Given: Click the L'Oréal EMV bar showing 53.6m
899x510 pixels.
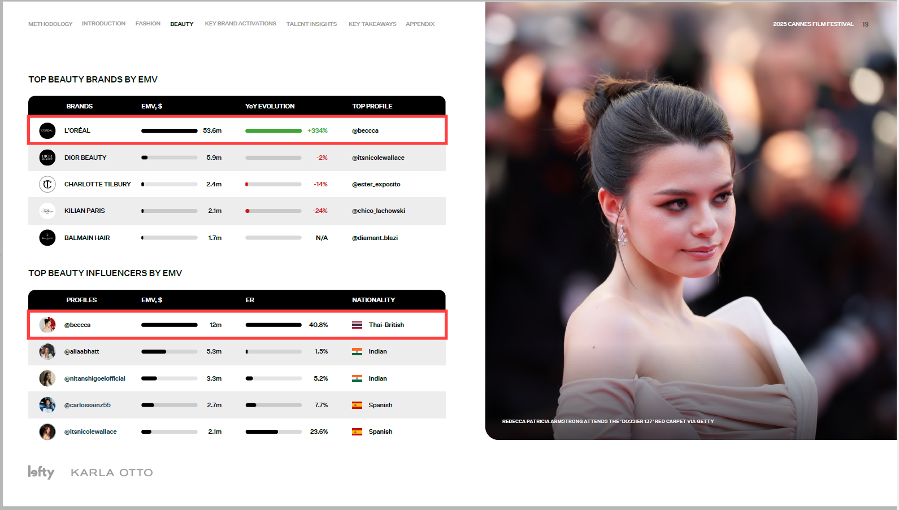Looking at the screenshot, I should 170,130.
